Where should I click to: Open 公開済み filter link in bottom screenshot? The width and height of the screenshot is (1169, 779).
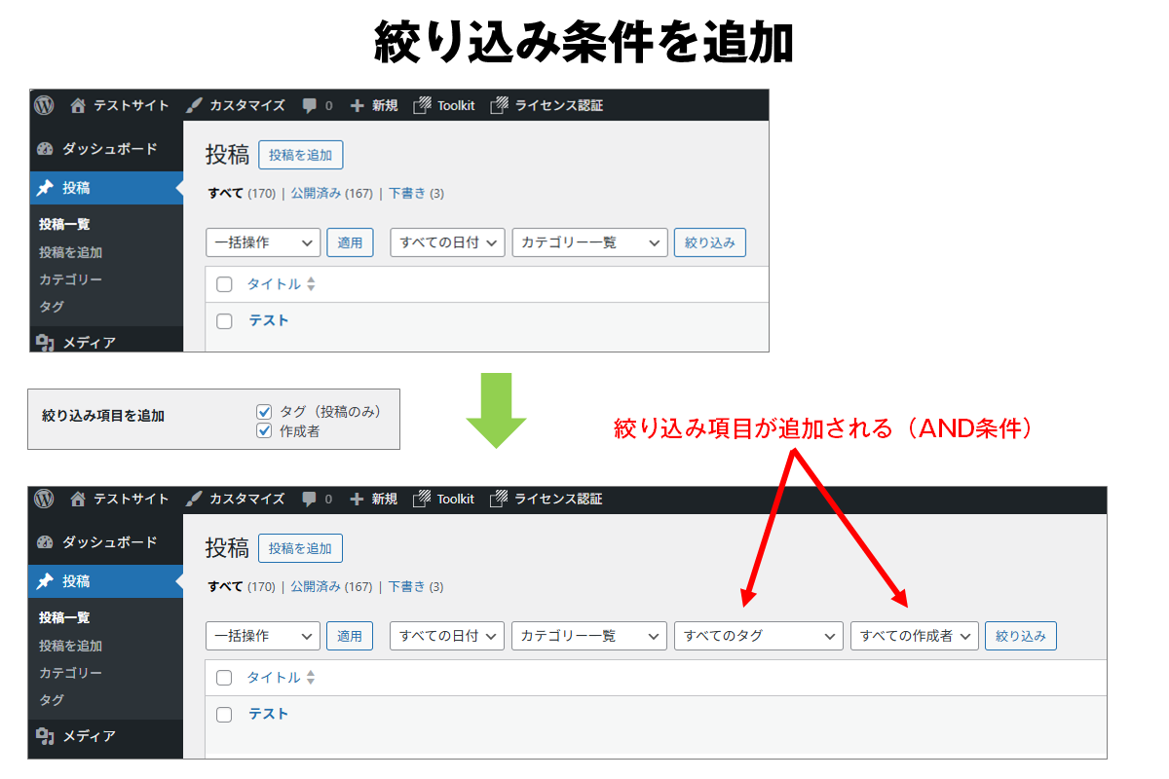click(x=316, y=586)
